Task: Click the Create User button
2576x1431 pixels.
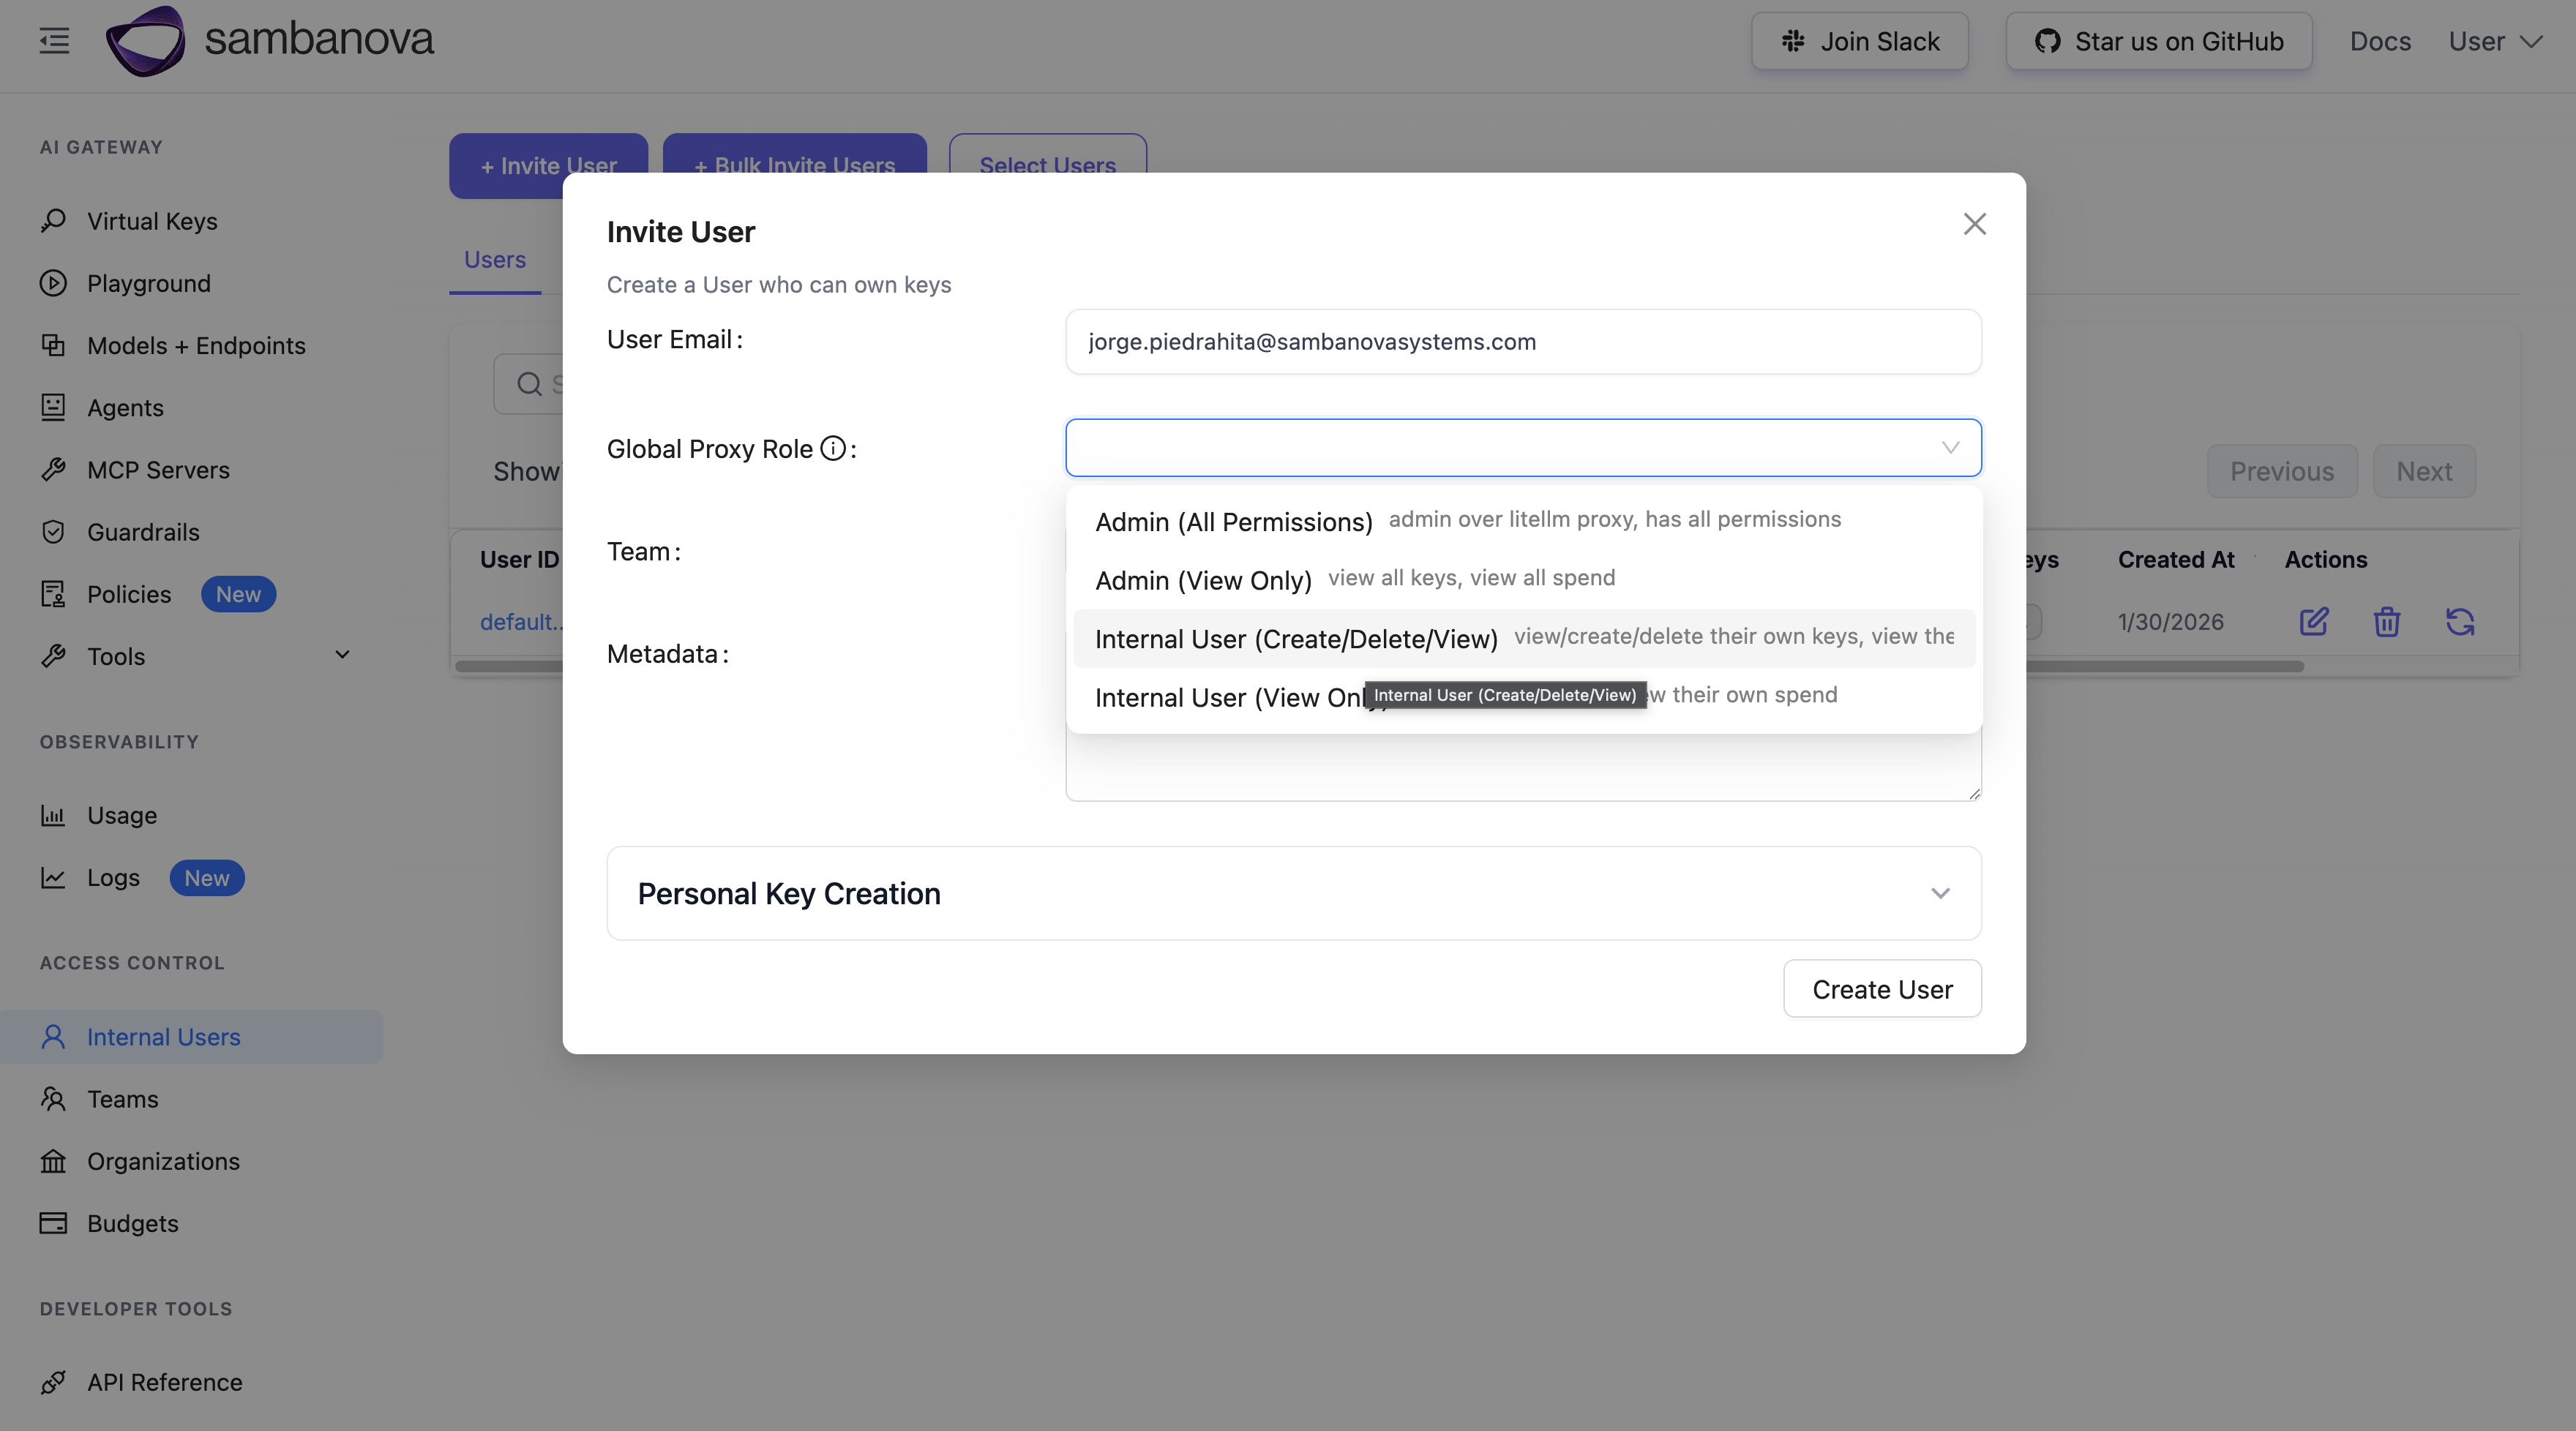Action: 1881,988
